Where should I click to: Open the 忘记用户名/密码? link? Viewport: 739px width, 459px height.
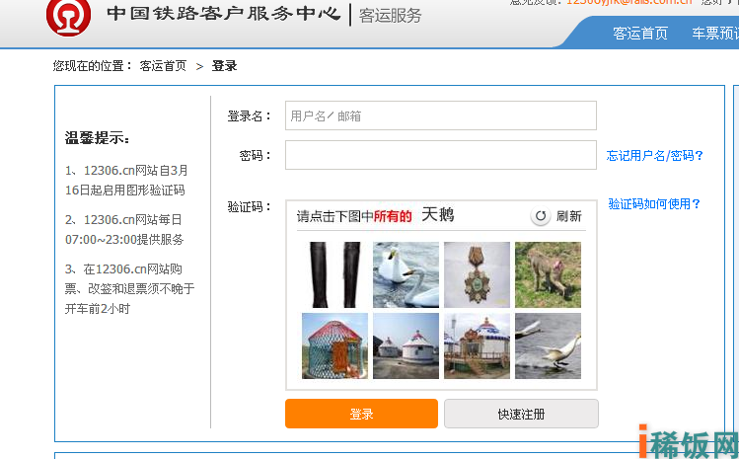tap(654, 156)
